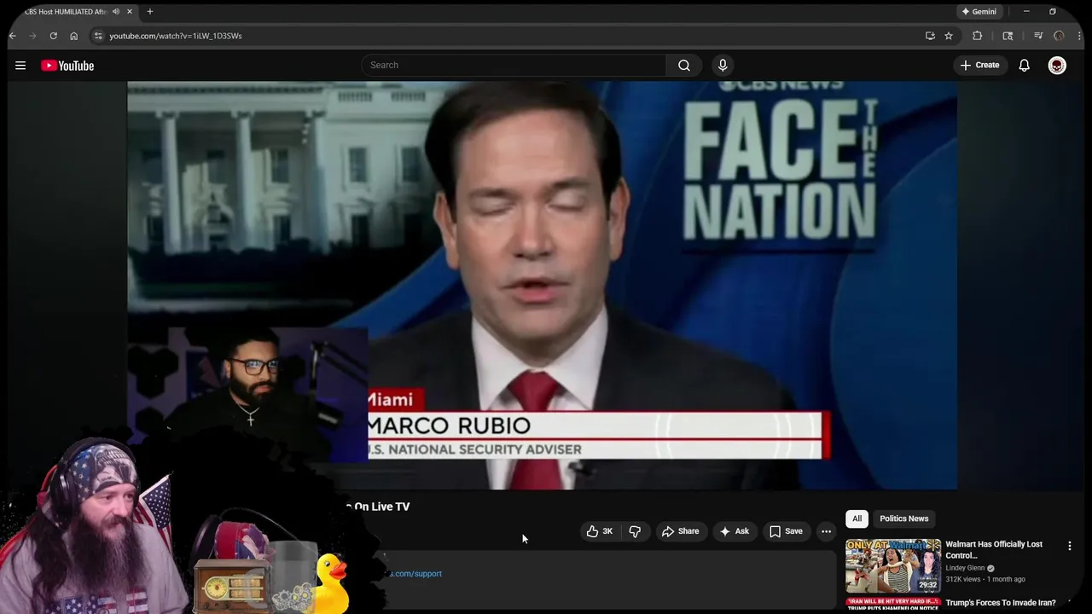Go back in the browser

pyautogui.click(x=13, y=36)
